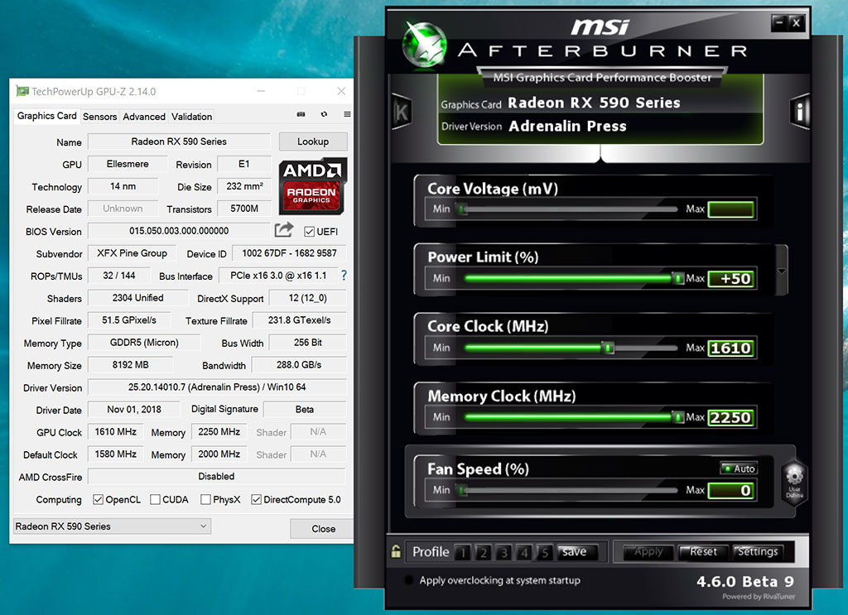848x615 pixels.
Task: Open the GPU-Z hamburger menu
Action: [347, 114]
